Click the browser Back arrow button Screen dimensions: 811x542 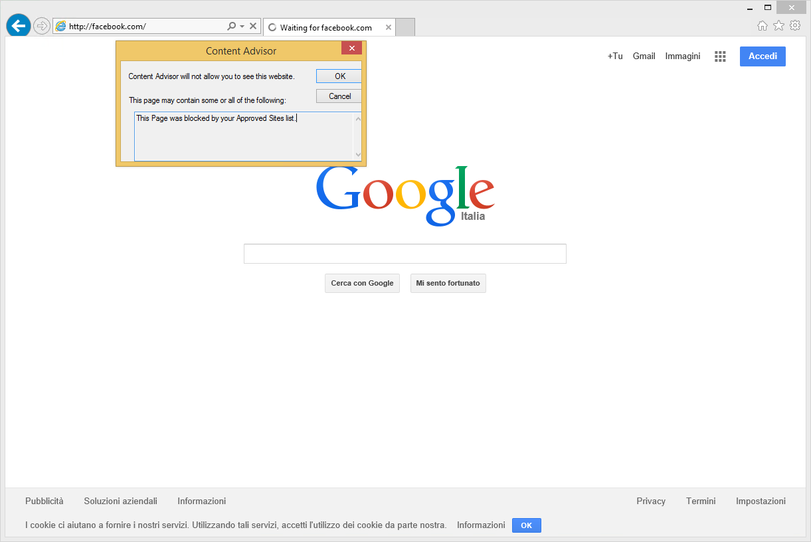(x=19, y=26)
